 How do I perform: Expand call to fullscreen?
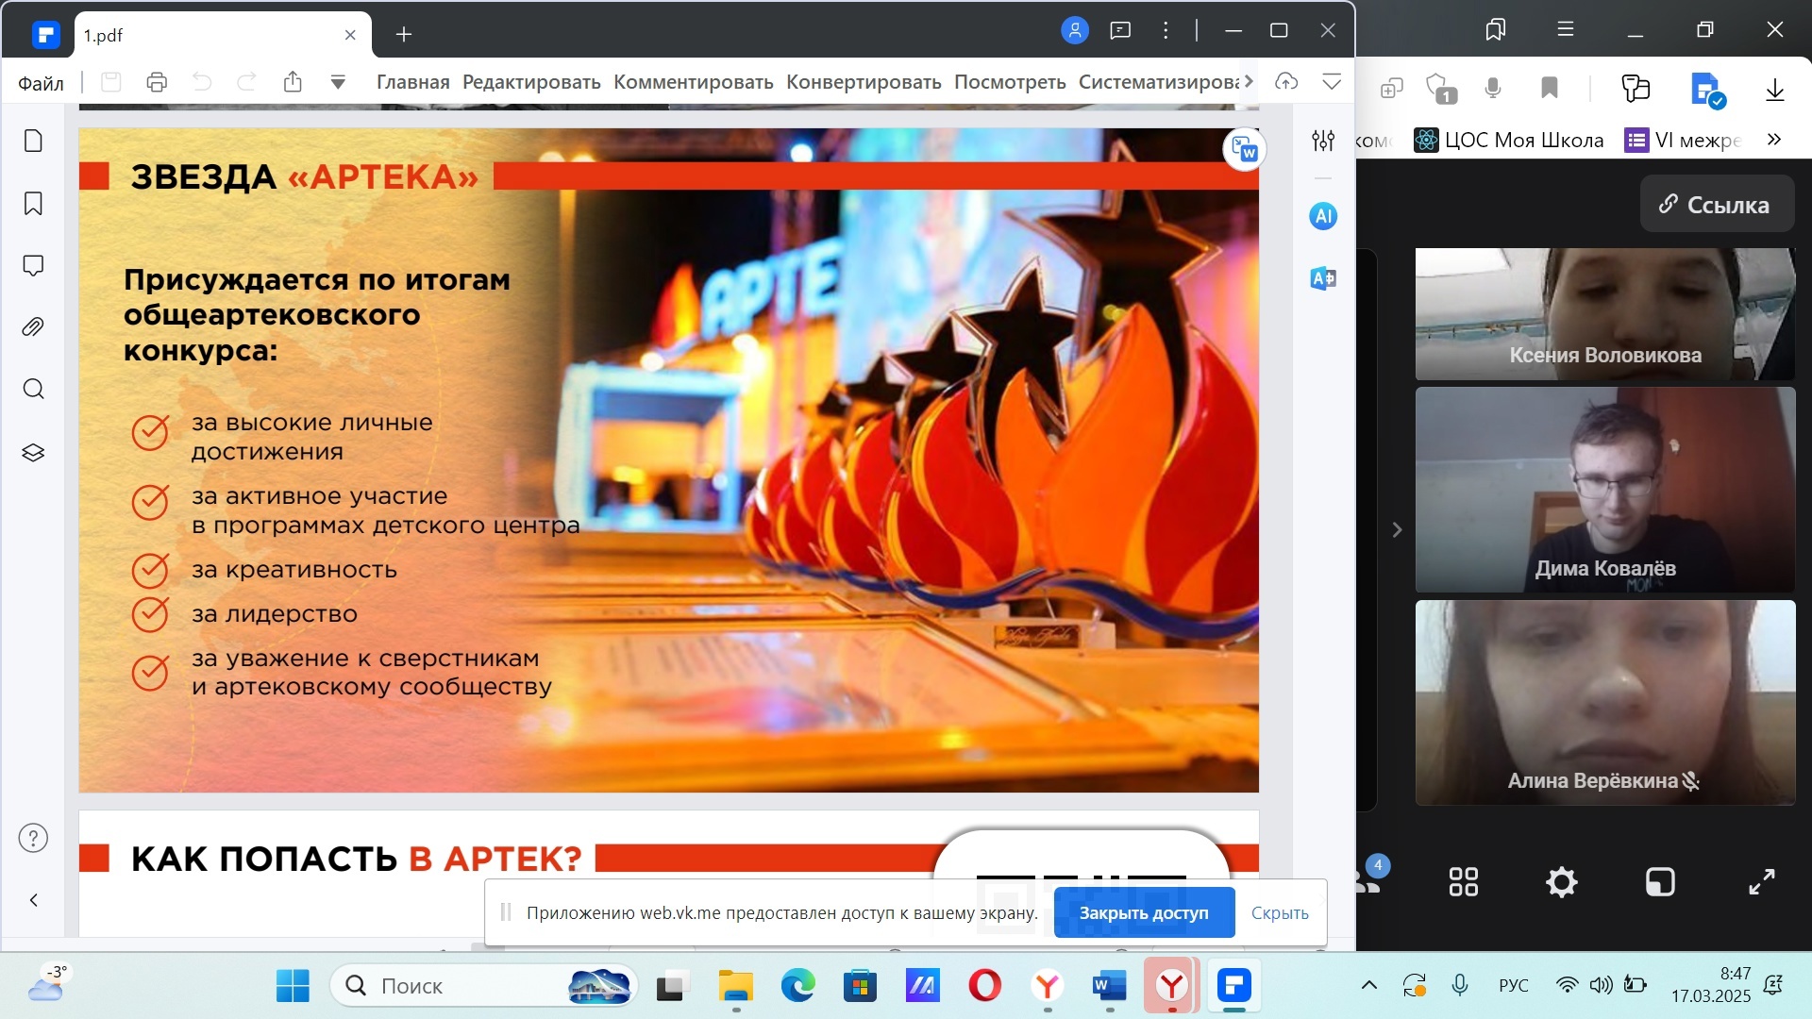pos(1761,882)
